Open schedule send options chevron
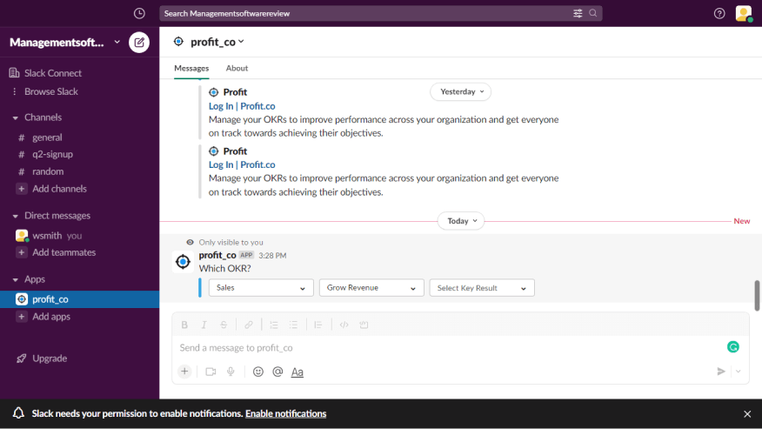Viewport: 762px width, 429px height. pyautogui.click(x=739, y=372)
